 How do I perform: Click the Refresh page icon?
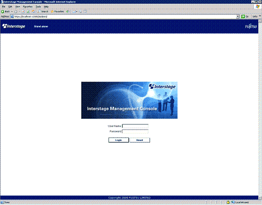tap(28, 12)
